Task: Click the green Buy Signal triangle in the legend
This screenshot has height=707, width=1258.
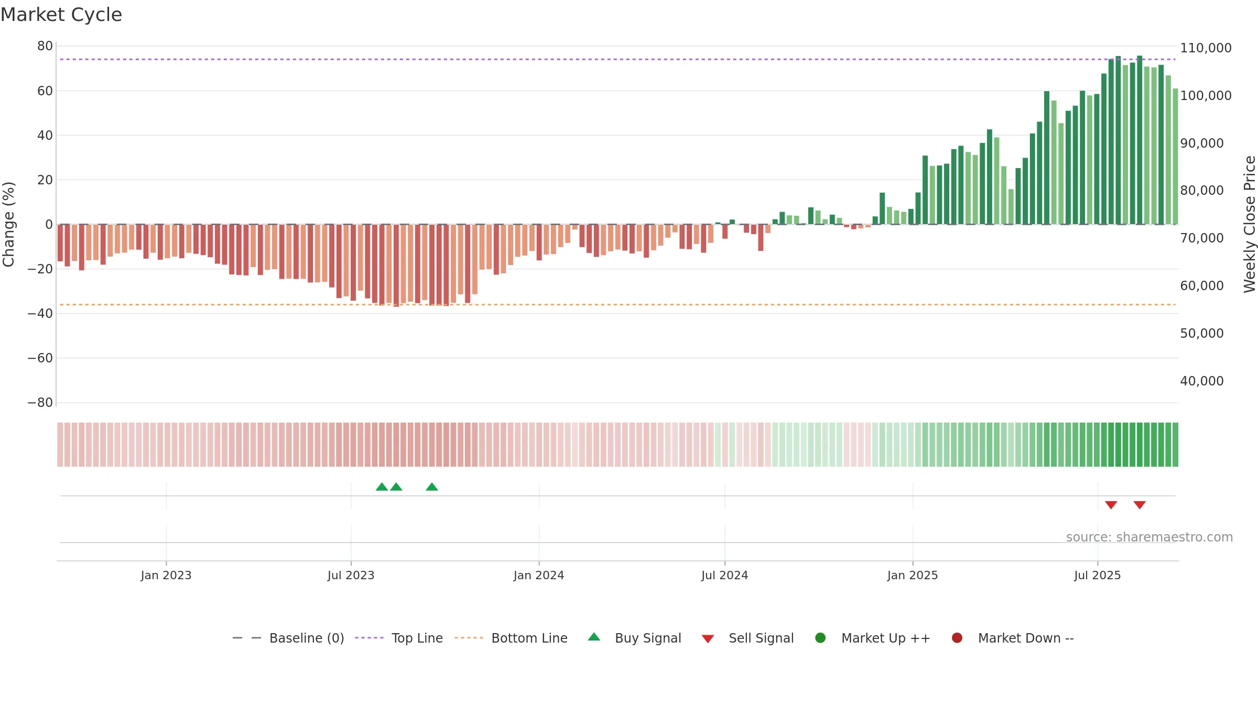Action: 594,637
